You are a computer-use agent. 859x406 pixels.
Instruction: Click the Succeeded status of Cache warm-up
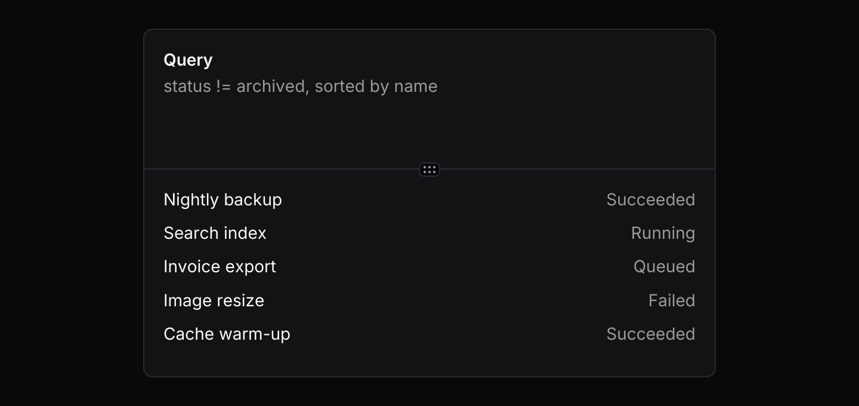[651, 334]
